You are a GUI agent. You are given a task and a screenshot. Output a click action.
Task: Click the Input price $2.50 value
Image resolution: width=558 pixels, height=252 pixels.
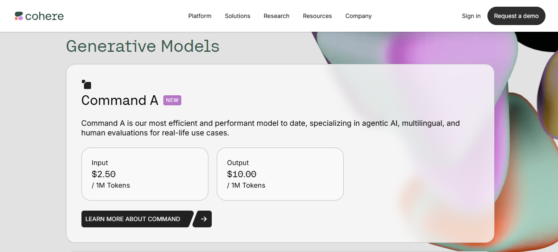click(x=104, y=174)
